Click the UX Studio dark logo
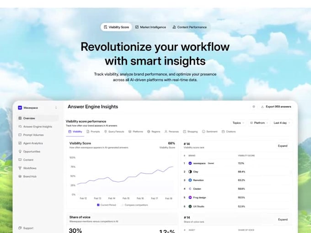311x233 pixels. (x=190, y=207)
